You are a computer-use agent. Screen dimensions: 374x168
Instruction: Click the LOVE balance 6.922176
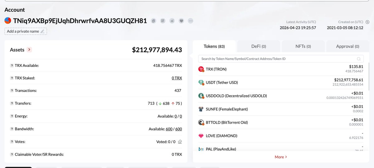tap(356, 138)
